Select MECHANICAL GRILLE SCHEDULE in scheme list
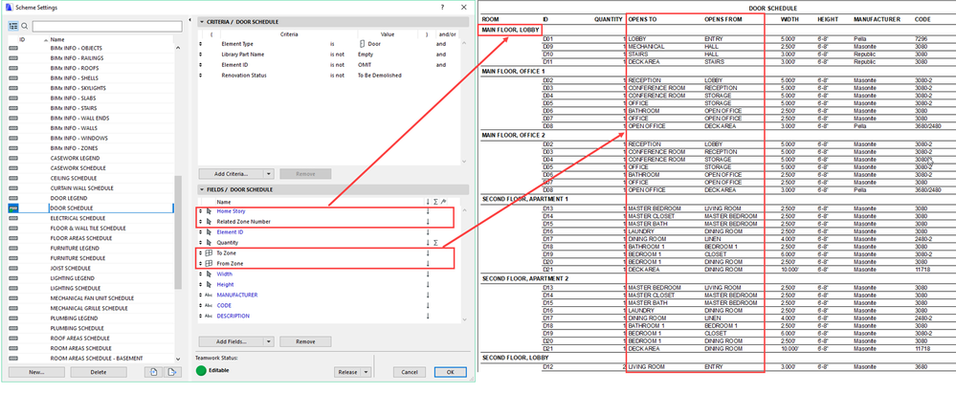 (x=88, y=308)
